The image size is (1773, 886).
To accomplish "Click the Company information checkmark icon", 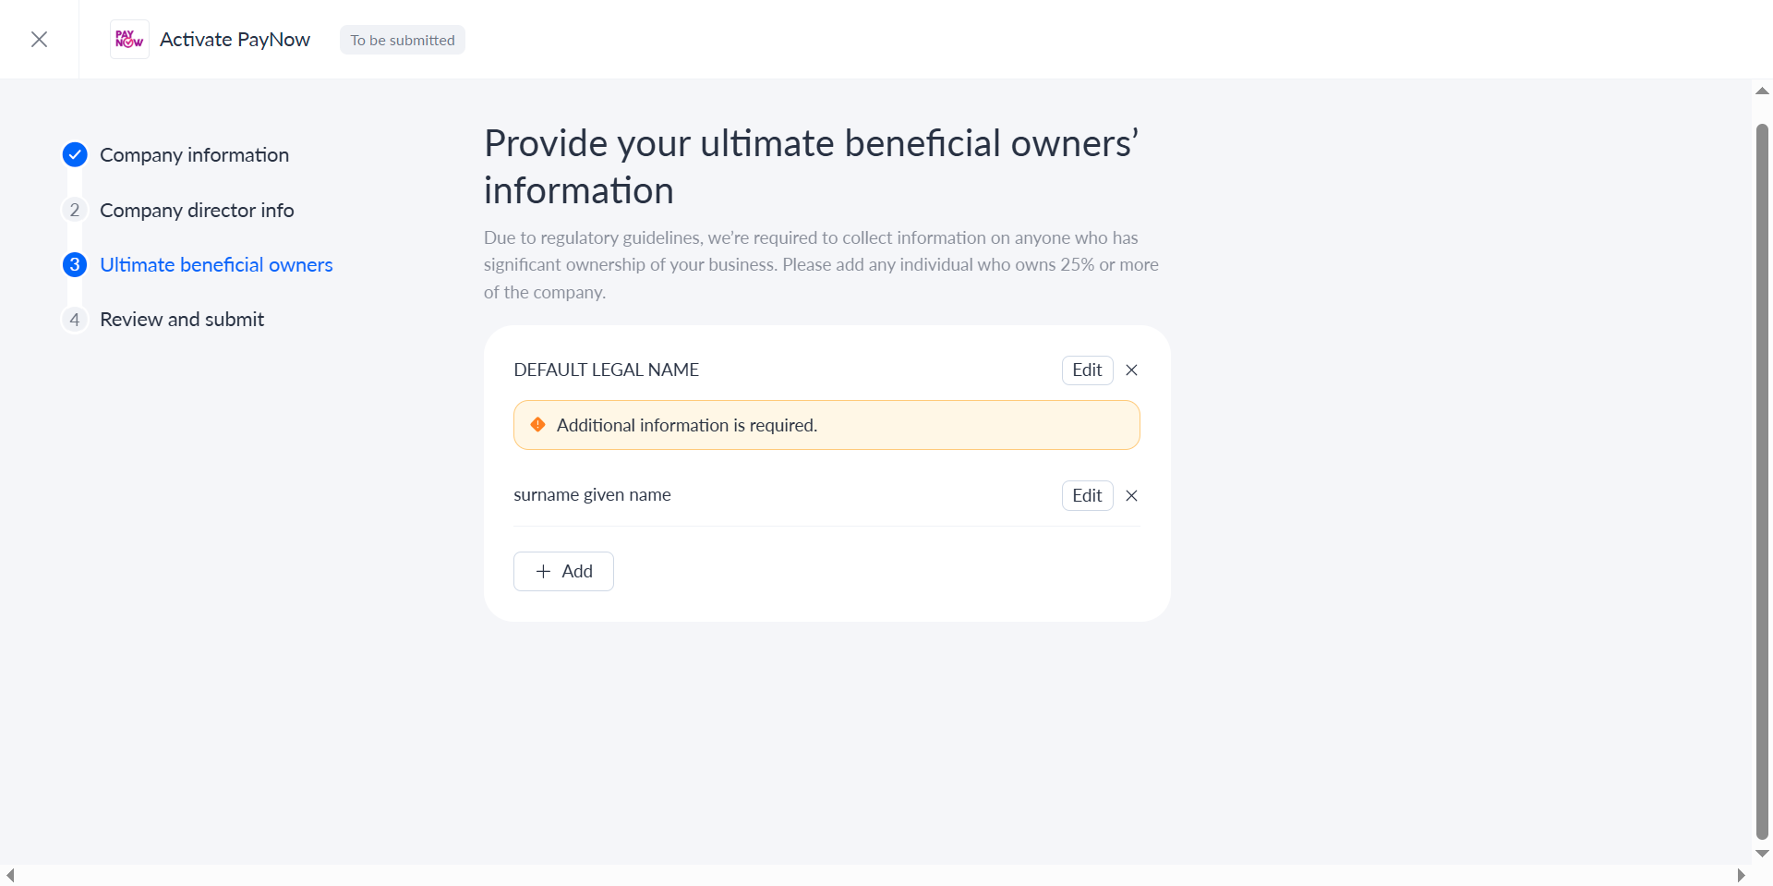I will point(75,155).
